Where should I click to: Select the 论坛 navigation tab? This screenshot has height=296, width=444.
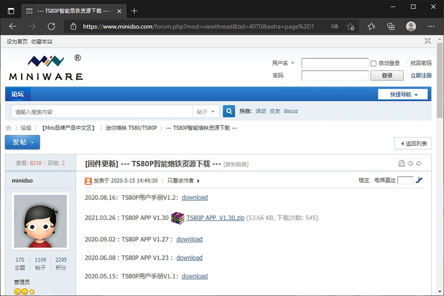point(18,94)
